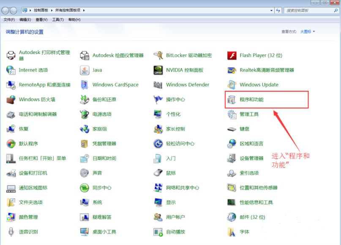Open the Java control panel icon

(97, 70)
